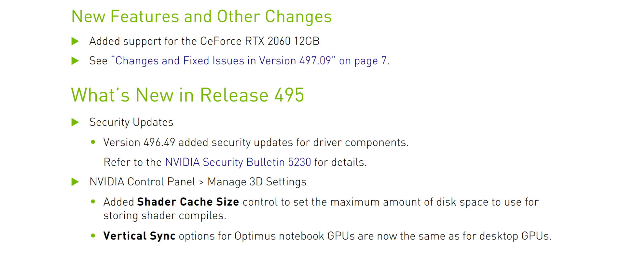Click the 'storing shader compiles' line
The width and height of the screenshot is (621, 256).
point(165,216)
